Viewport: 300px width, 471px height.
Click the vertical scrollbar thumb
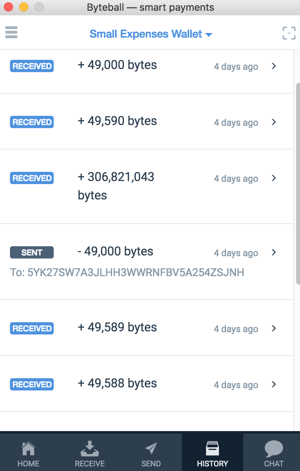tap(298, 183)
